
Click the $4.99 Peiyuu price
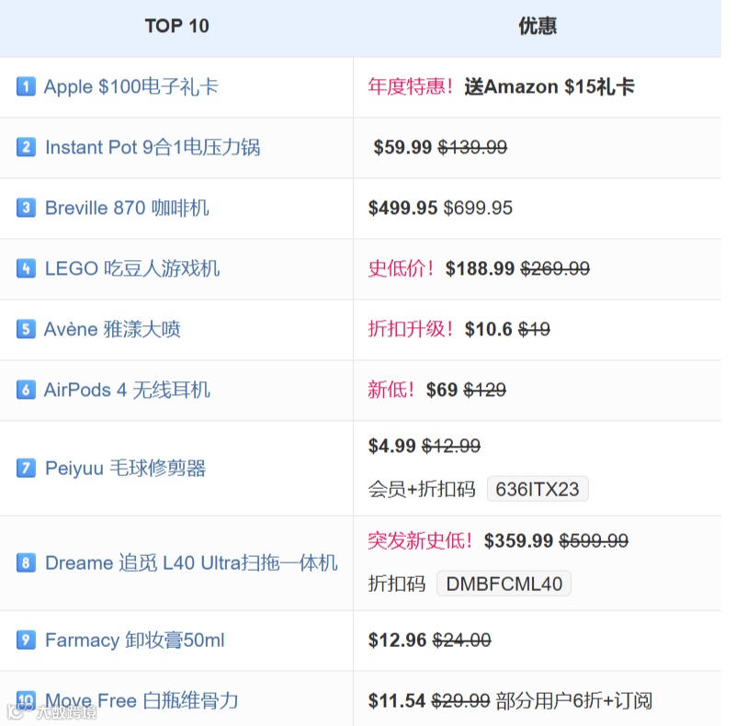(x=392, y=446)
